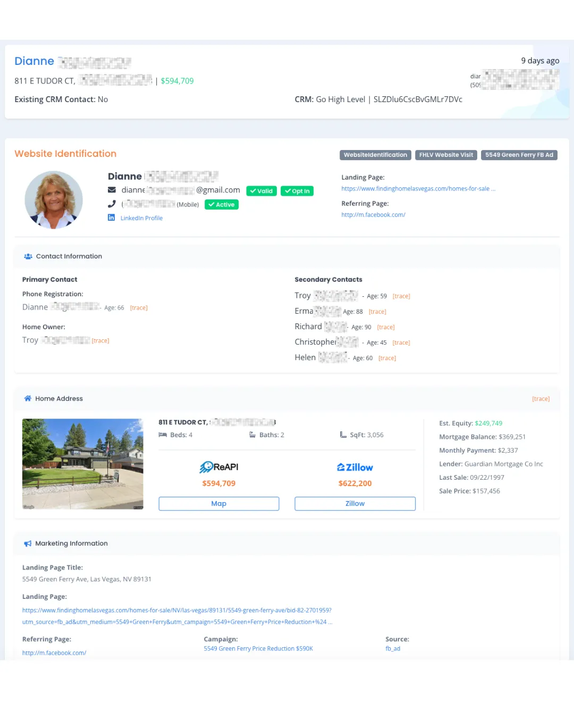574x718 pixels.
Task: Click the bed icon beside Beds
Action: pos(163,435)
